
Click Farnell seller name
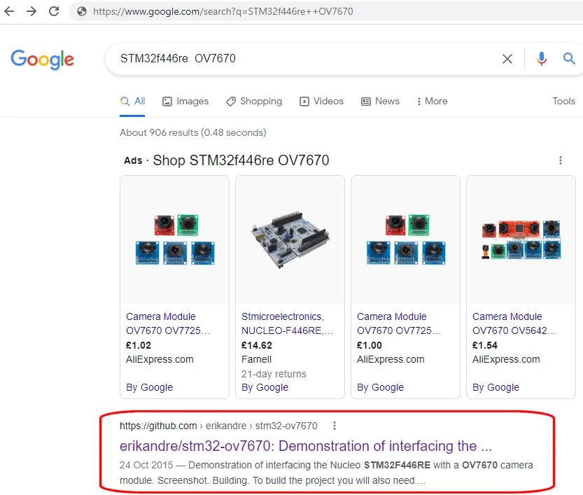click(256, 359)
